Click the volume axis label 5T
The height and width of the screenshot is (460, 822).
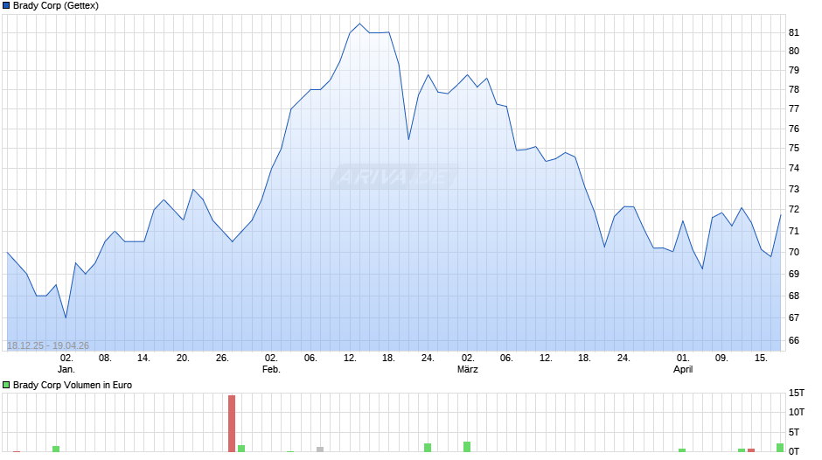[794, 432]
